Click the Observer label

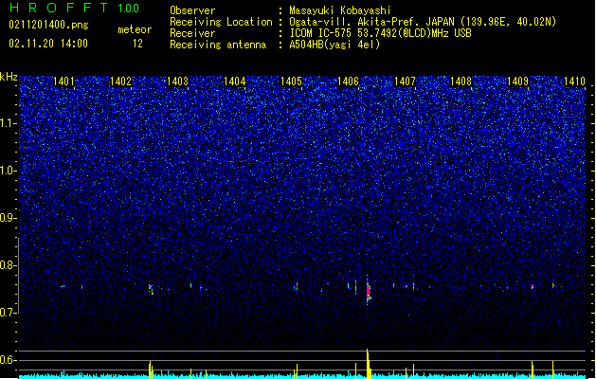(x=192, y=10)
